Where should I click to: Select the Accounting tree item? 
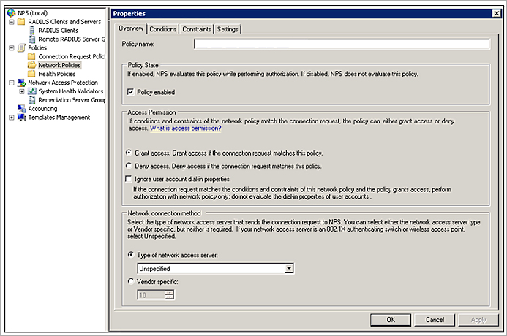click(x=42, y=109)
